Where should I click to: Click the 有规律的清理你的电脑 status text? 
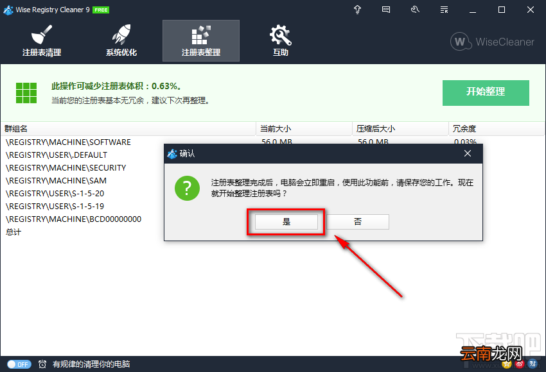pos(91,364)
